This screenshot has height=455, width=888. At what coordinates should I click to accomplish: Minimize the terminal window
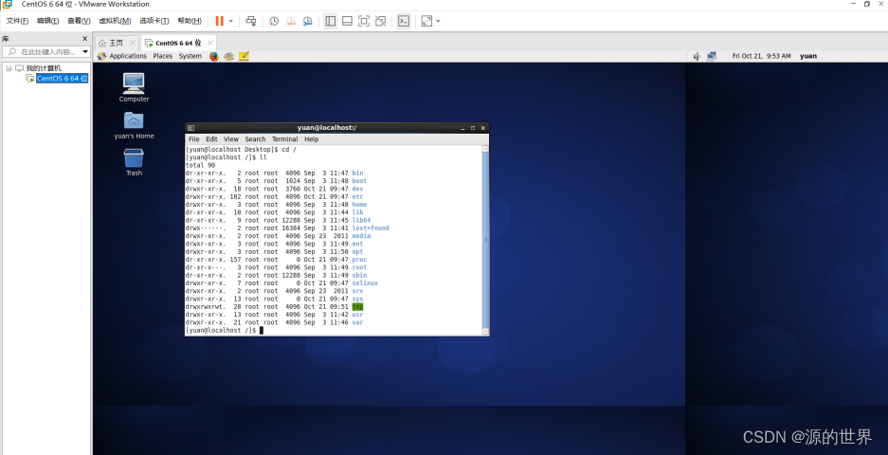point(462,128)
